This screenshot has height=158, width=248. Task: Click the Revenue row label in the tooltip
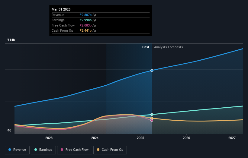(x=58, y=15)
